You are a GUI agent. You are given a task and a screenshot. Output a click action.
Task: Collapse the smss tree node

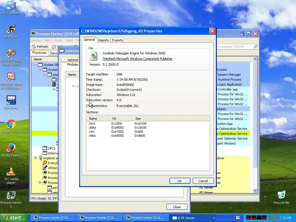point(45,74)
